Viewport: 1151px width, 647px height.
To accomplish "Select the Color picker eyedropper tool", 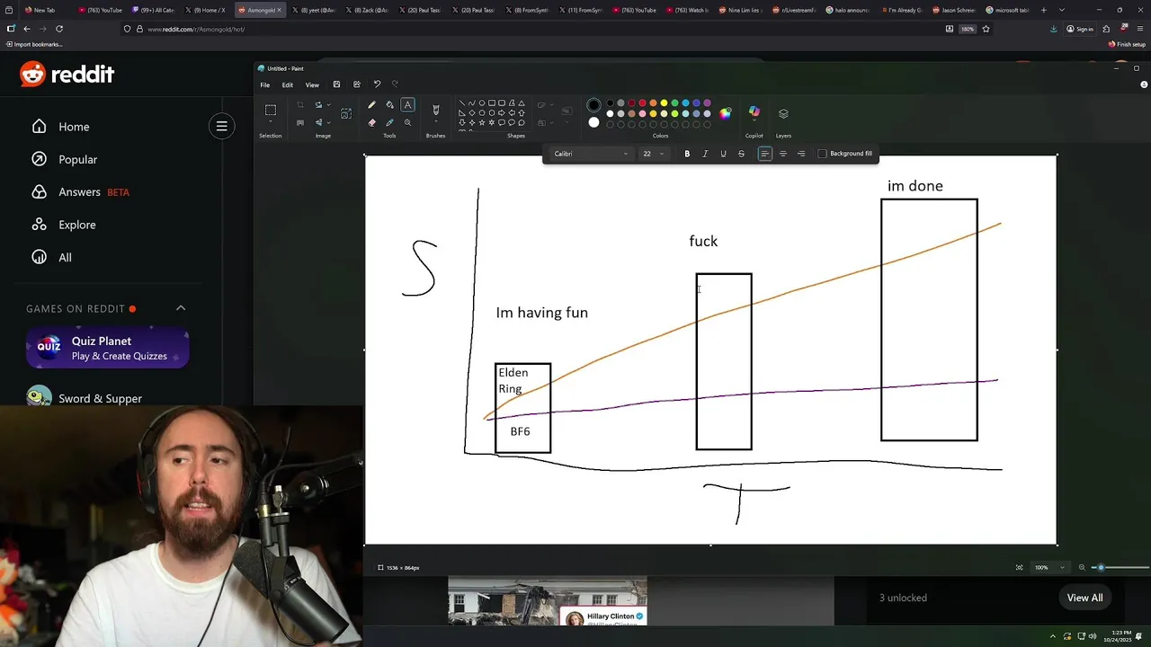I will (389, 122).
